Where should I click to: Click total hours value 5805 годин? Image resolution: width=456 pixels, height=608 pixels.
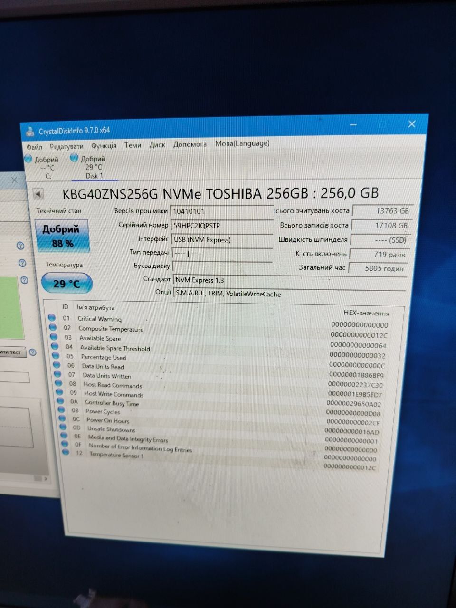click(x=379, y=268)
